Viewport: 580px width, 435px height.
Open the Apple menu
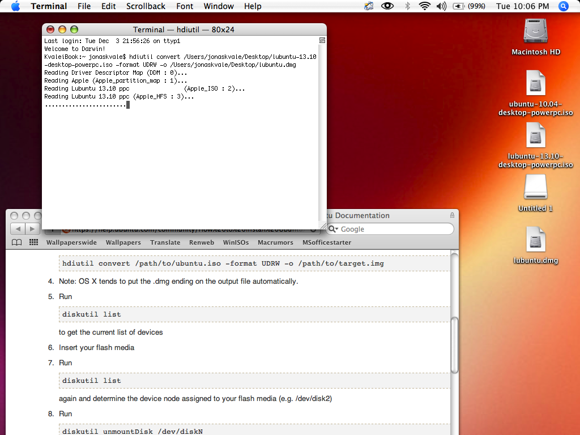coord(15,6)
